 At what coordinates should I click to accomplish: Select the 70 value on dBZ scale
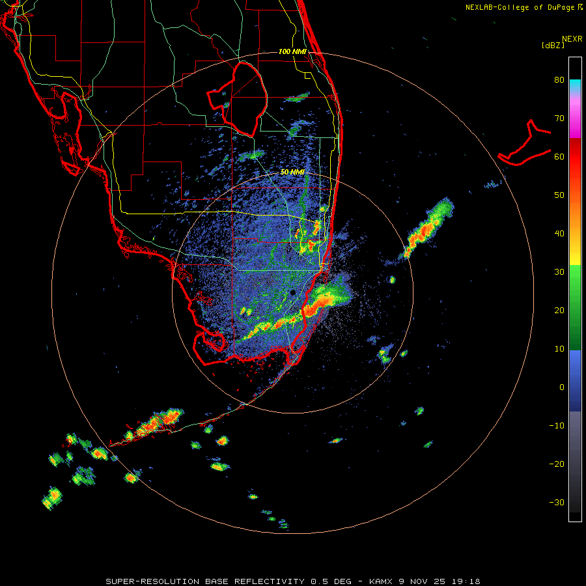pyautogui.click(x=559, y=118)
